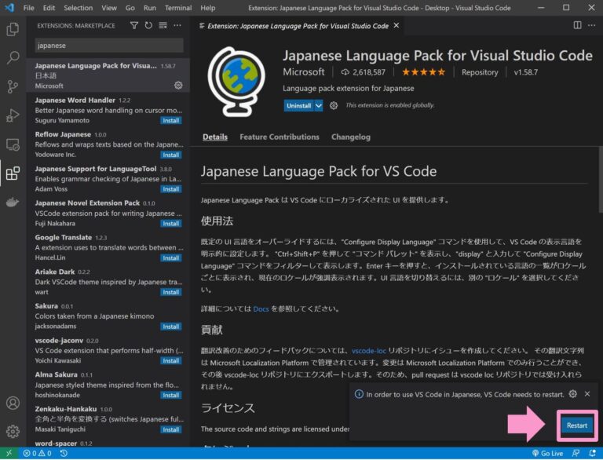The image size is (603, 460).
Task: Switch to the Changelog tab
Action: pos(351,137)
